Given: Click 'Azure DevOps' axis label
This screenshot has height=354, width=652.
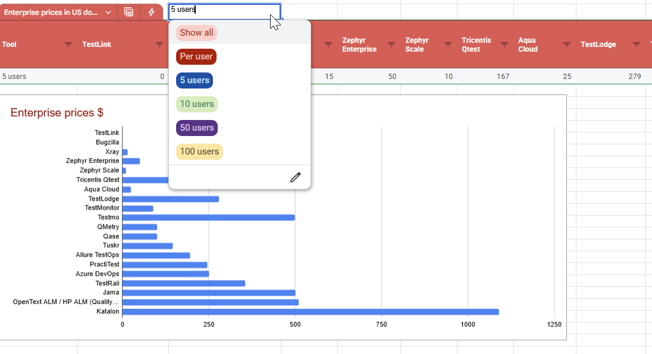Looking at the screenshot, I should (98, 274).
